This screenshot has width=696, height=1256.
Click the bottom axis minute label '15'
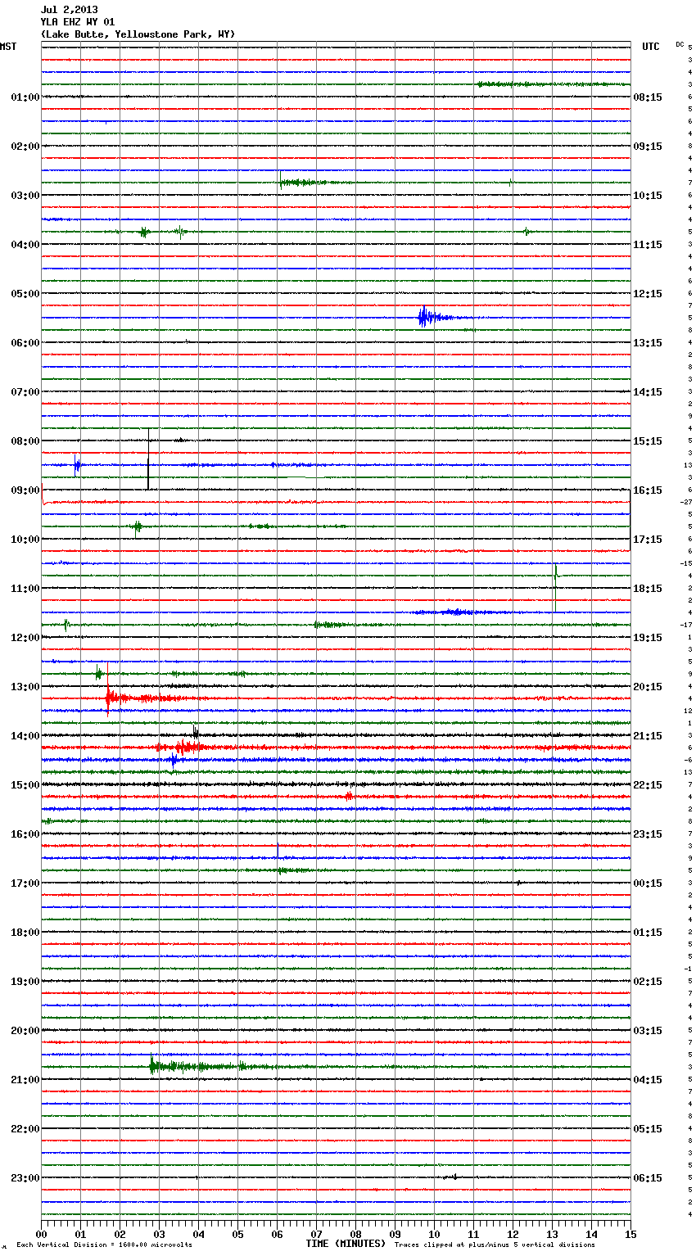pos(630,1233)
